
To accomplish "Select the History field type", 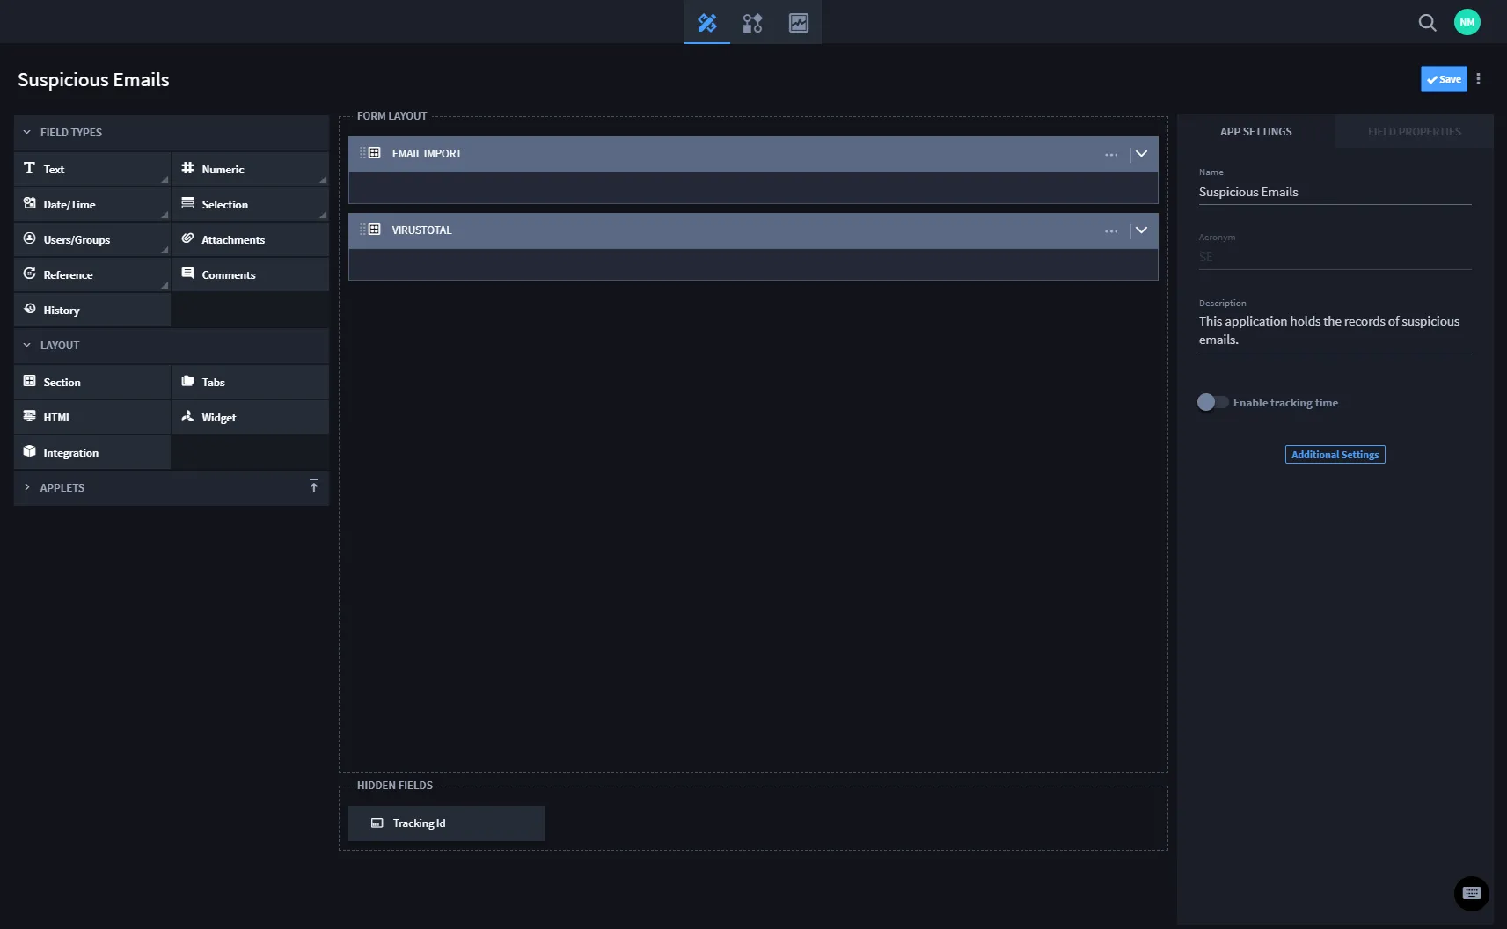I will (x=92, y=310).
